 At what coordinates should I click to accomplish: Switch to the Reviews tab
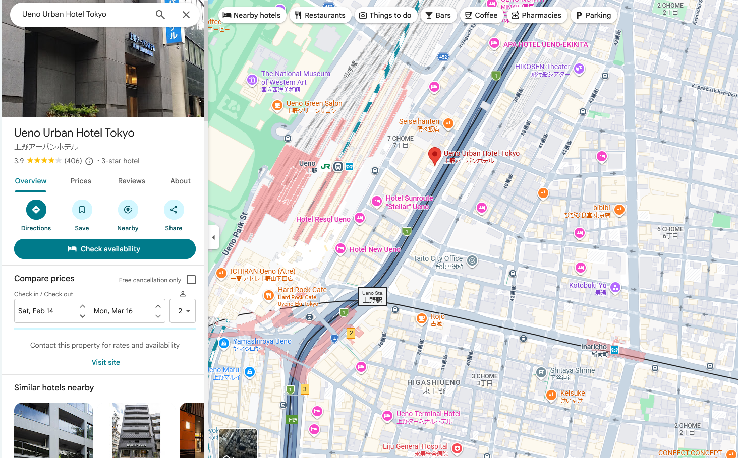[131, 181]
